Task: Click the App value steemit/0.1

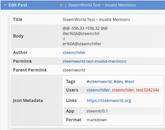Action: click(97, 111)
